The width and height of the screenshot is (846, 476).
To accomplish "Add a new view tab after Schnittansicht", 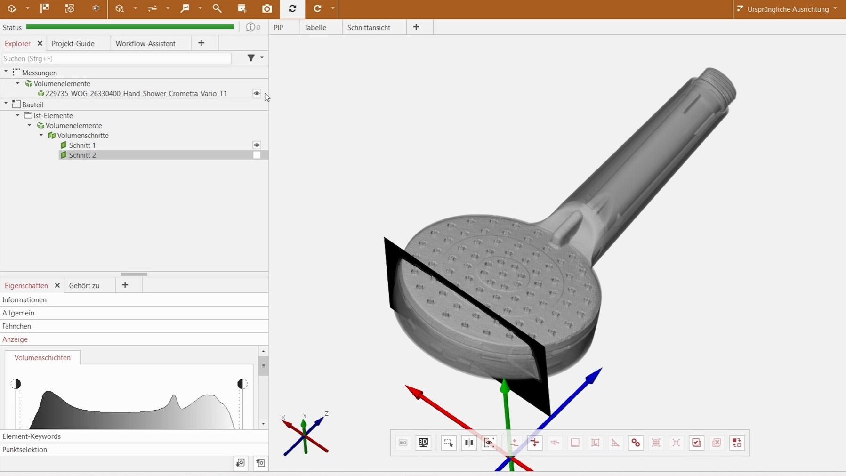I will click(x=416, y=27).
